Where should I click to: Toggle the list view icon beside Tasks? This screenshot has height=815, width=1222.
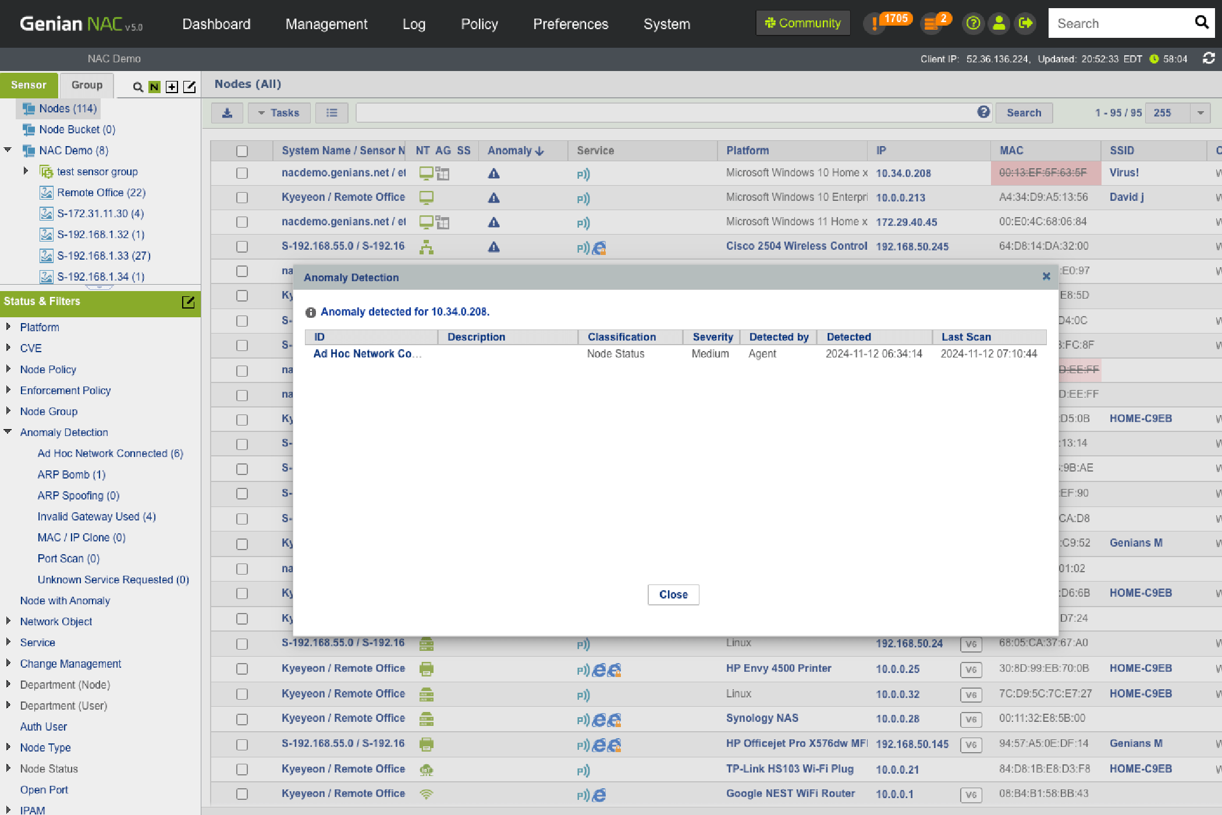332,113
